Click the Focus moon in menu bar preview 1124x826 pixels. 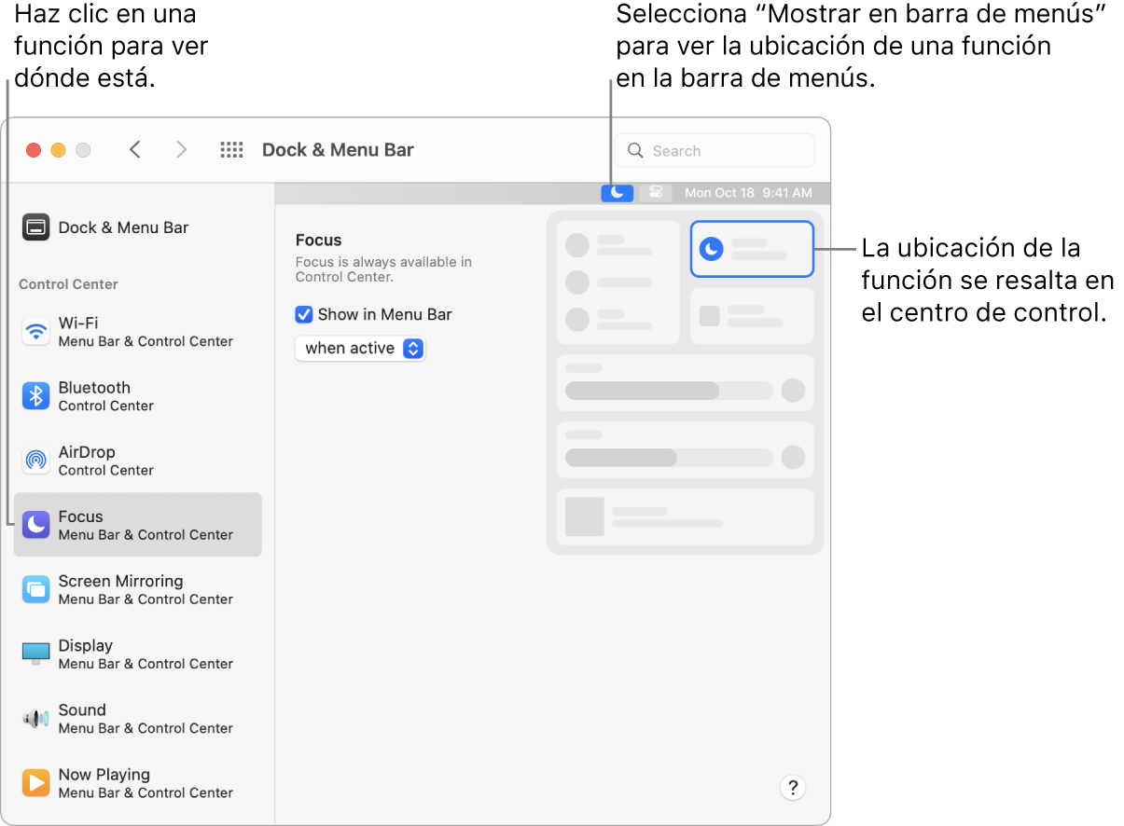click(x=618, y=192)
